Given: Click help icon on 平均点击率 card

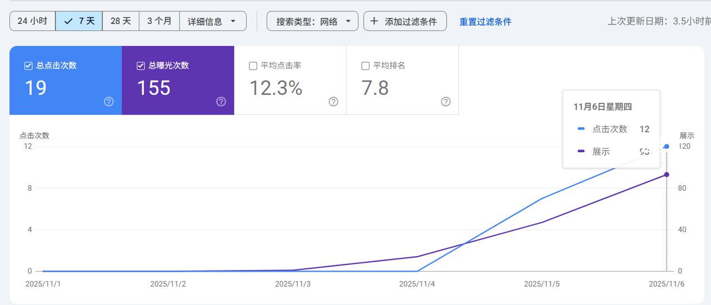Looking at the screenshot, I should 333,102.
